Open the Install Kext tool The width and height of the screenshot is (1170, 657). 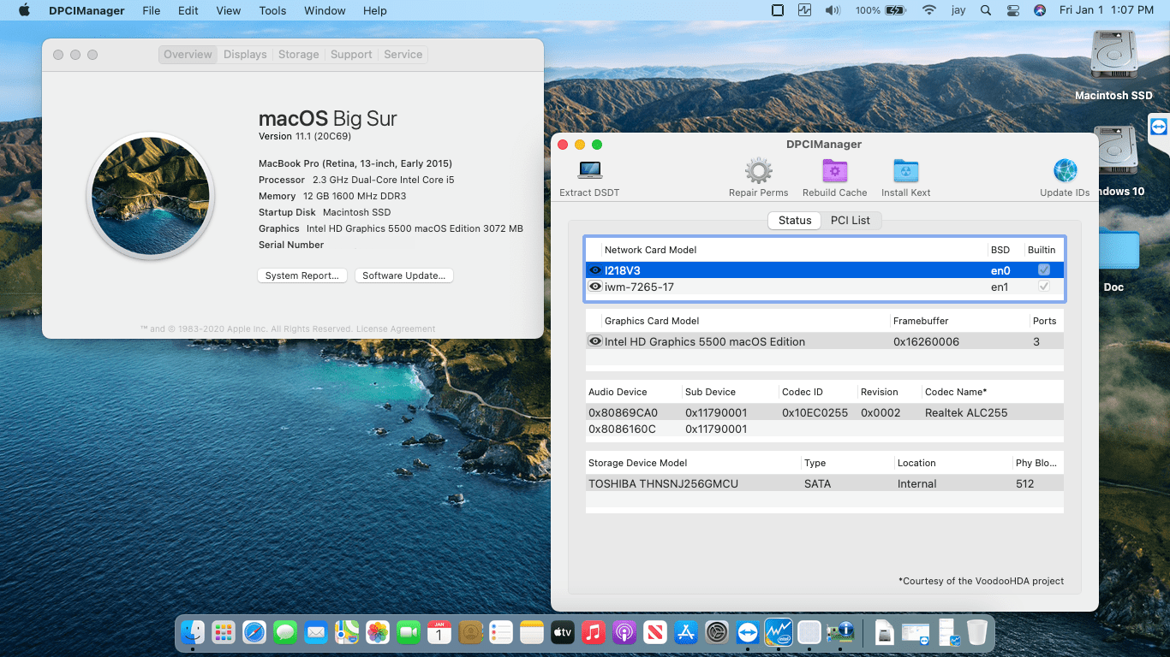[x=905, y=170]
